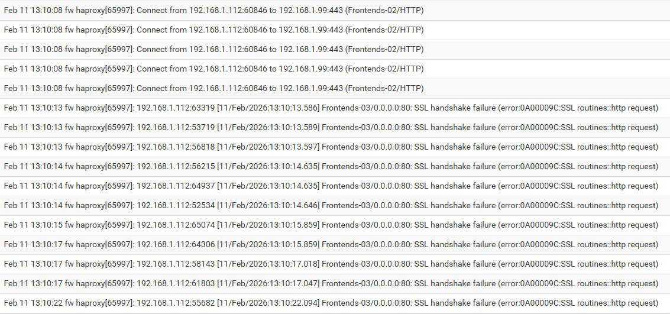670x314 pixels.
Task: Select the handshake failure entry from port 56215
Action: tap(331, 166)
